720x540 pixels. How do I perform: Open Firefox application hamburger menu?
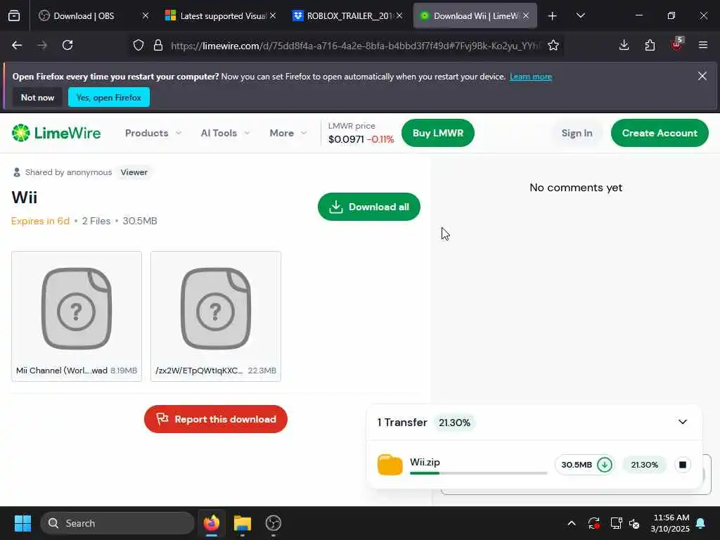tap(703, 45)
